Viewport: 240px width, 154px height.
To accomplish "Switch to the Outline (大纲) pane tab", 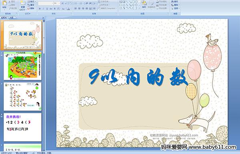I will coord(11,18).
